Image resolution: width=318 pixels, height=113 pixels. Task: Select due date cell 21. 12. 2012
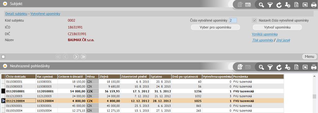[161, 96]
